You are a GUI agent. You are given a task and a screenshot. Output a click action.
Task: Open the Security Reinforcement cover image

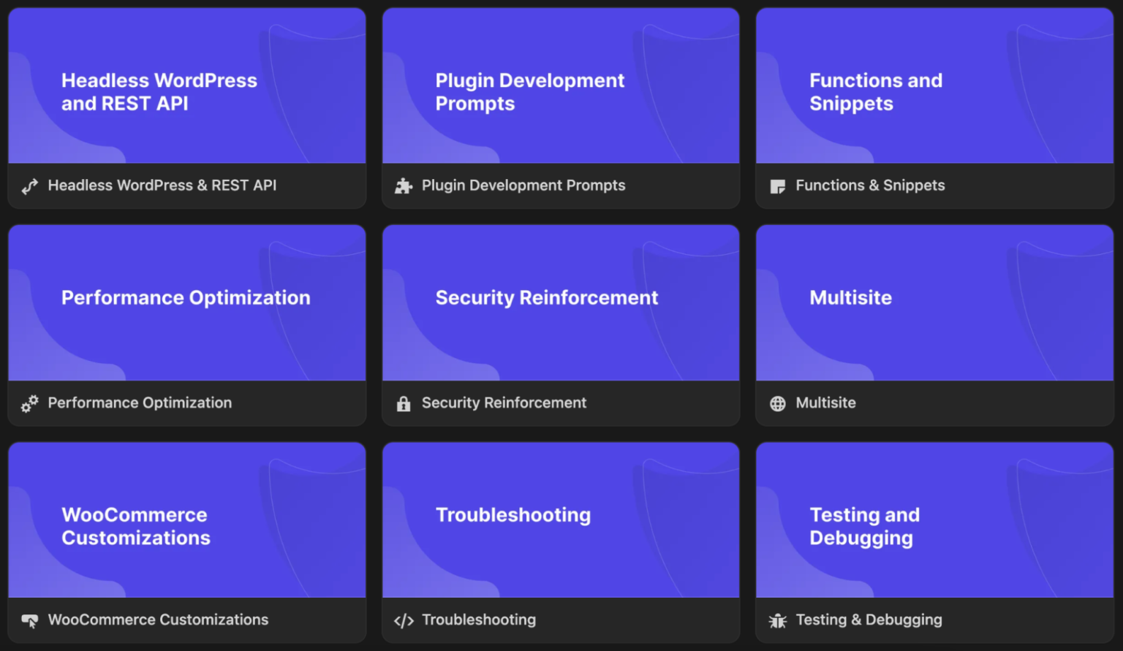coord(561,302)
